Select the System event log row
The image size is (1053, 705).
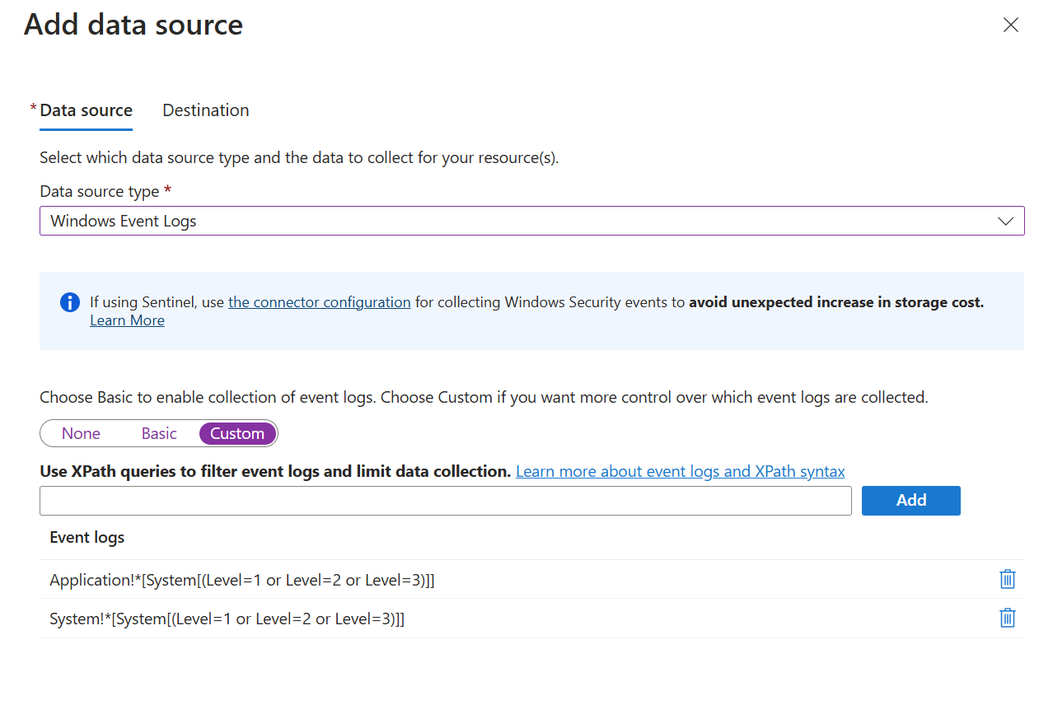point(227,619)
